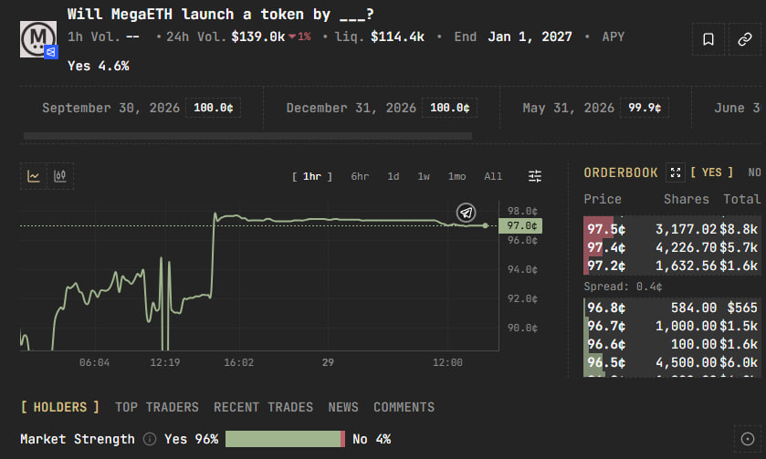Viewport: 766px width, 459px height.
Task: Click the Total column header
Action: coord(741,199)
